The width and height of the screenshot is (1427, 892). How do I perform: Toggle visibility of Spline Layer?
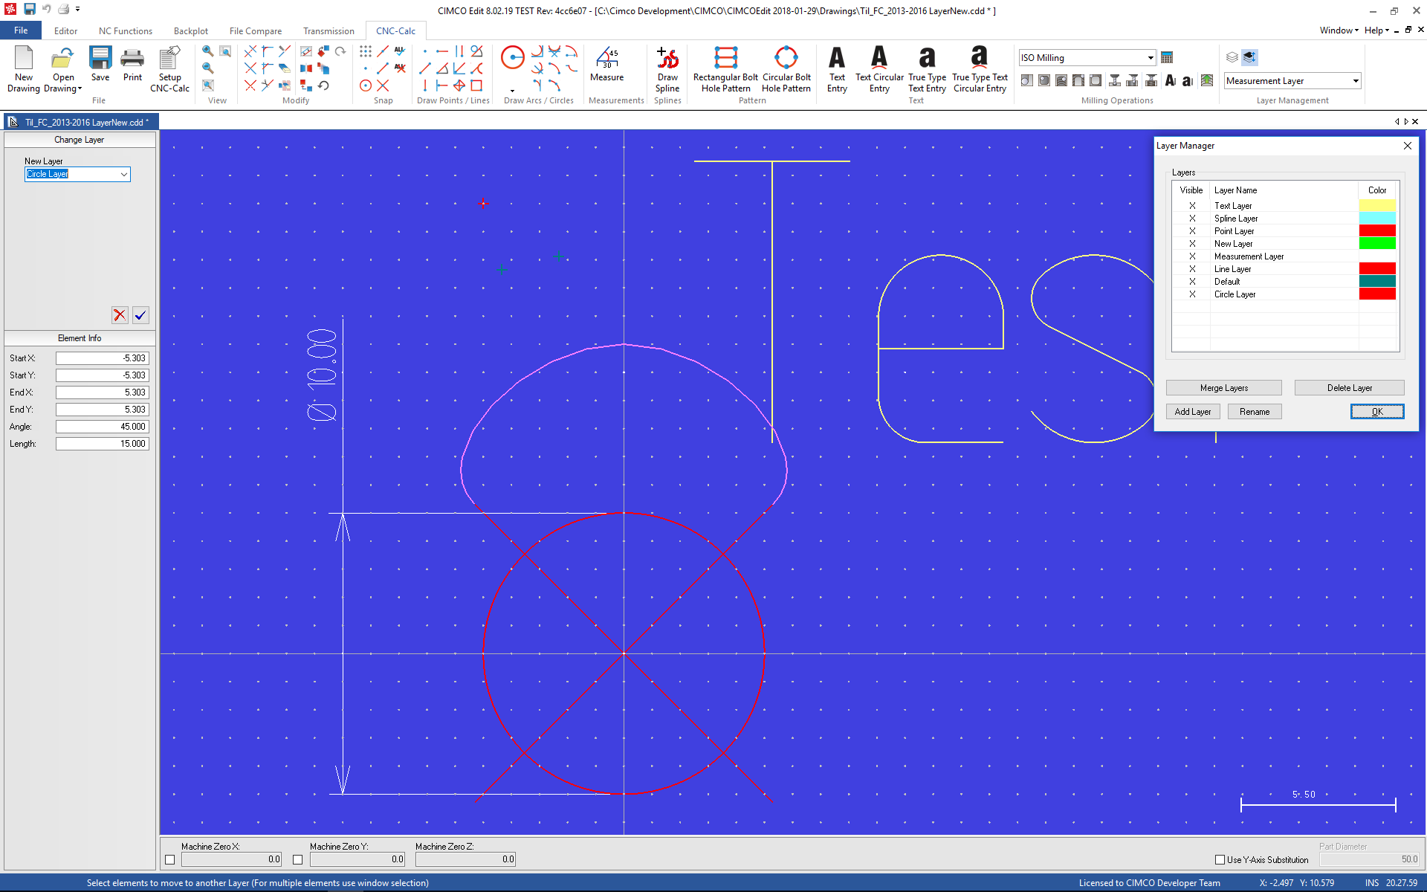pyautogui.click(x=1192, y=219)
